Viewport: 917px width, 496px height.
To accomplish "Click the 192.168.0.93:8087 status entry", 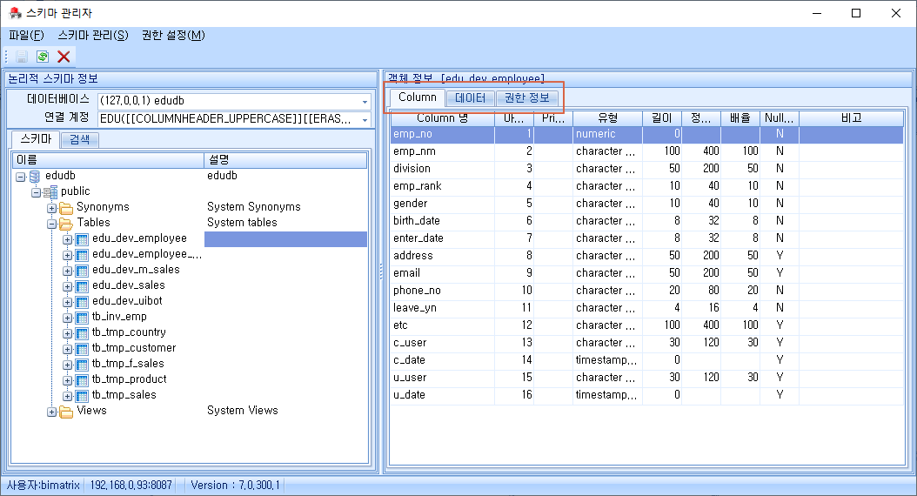I will [131, 486].
